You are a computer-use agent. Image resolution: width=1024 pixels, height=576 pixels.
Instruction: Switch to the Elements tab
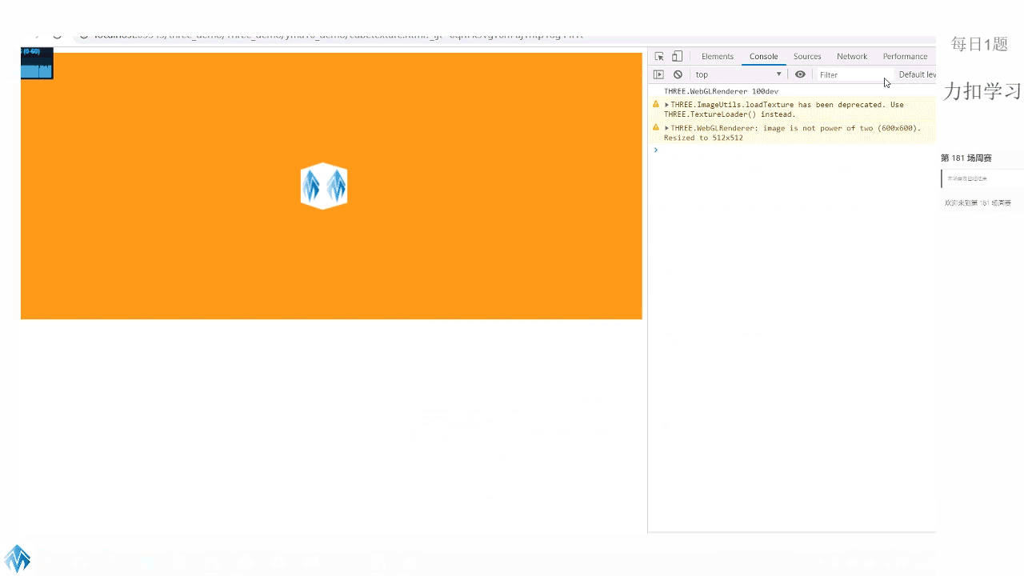718,57
